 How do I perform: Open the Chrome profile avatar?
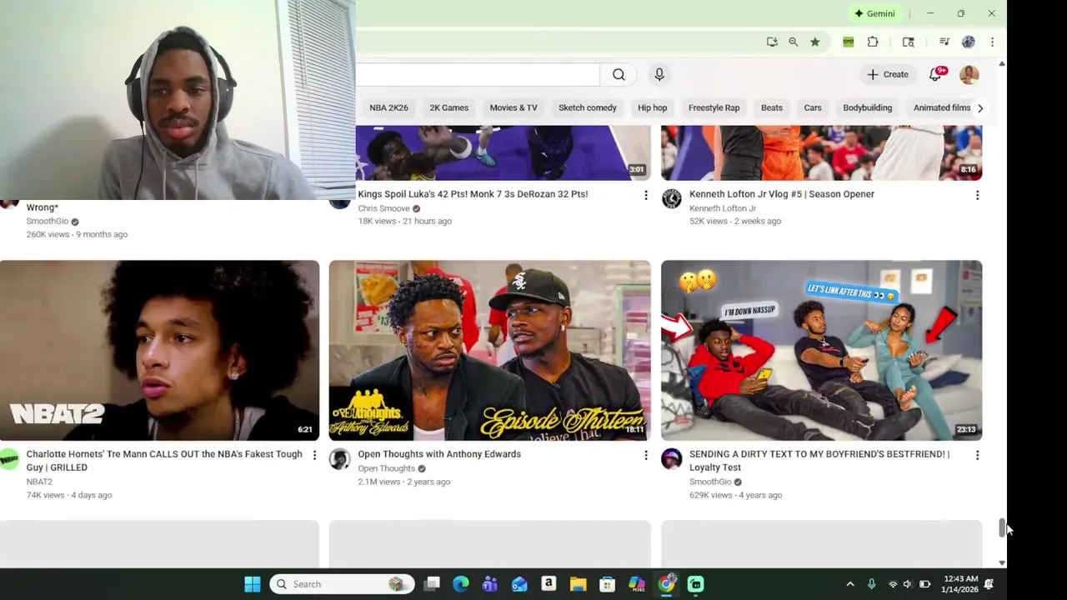969,42
